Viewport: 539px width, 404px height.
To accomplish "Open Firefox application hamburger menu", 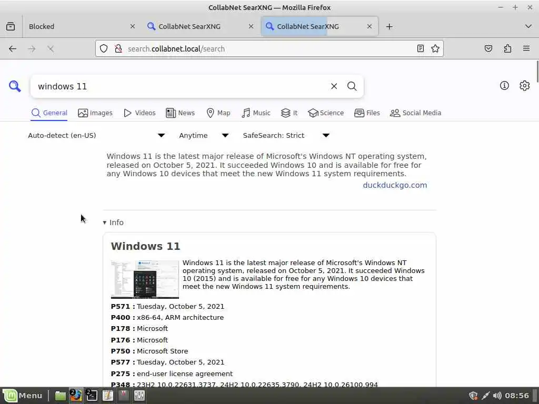I will coord(526,49).
